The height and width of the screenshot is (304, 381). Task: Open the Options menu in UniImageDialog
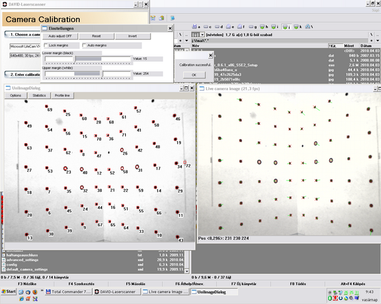(15, 95)
